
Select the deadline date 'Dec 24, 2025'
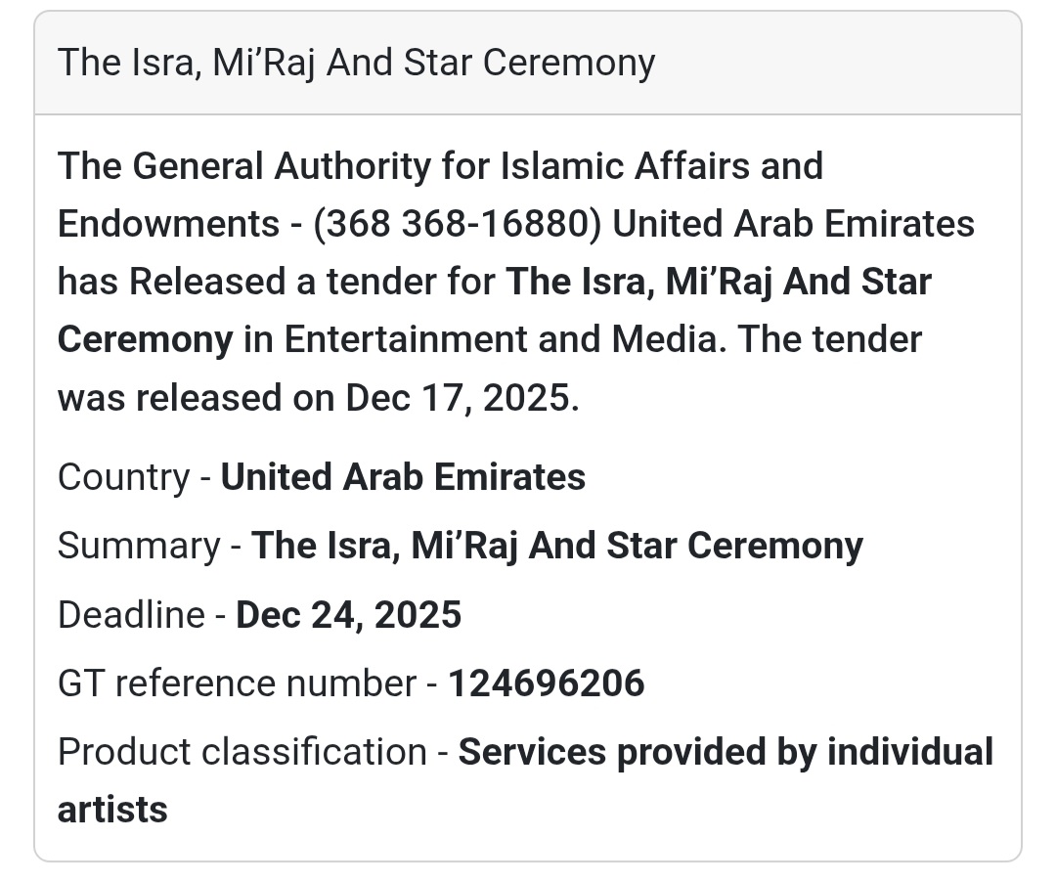(x=349, y=615)
